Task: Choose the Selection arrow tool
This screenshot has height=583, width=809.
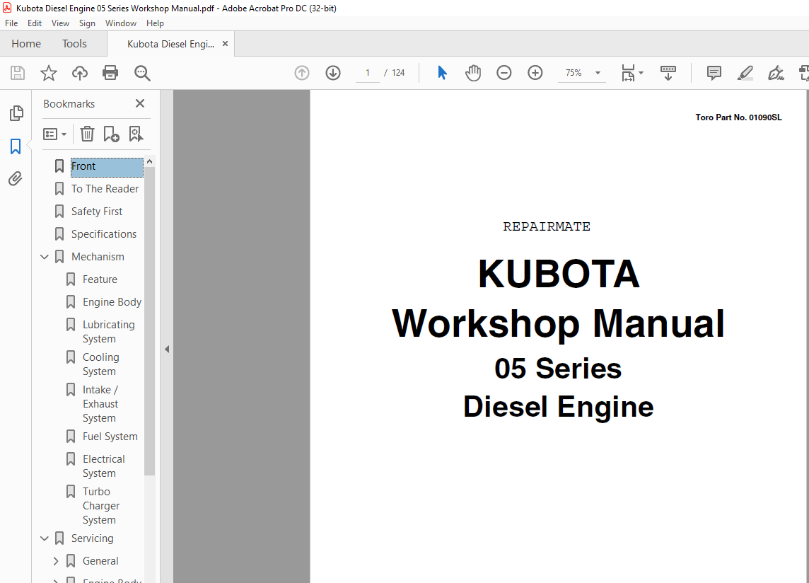Action: [x=442, y=73]
